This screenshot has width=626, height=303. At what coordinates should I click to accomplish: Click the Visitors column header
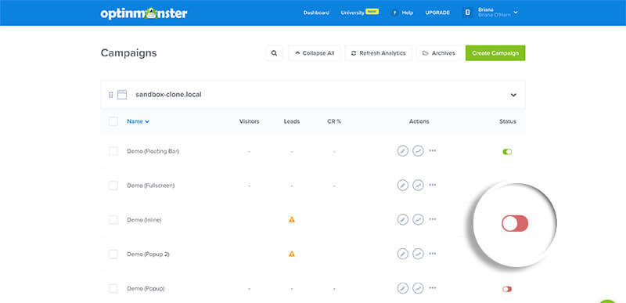tap(249, 121)
